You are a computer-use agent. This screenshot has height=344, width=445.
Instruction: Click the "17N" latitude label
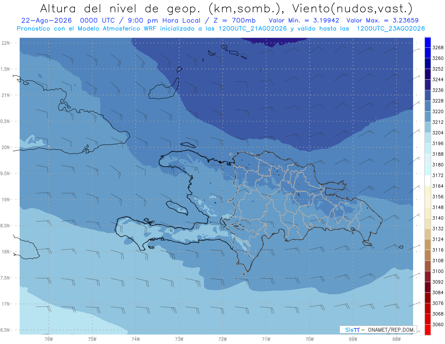point(6,304)
